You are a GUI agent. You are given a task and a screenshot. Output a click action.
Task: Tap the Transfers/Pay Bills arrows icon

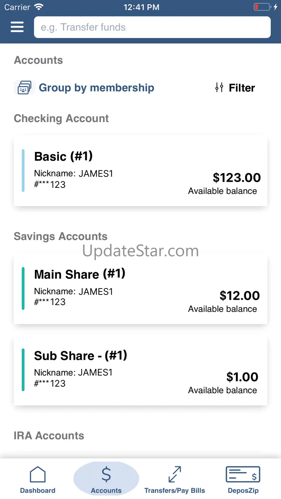click(x=175, y=475)
